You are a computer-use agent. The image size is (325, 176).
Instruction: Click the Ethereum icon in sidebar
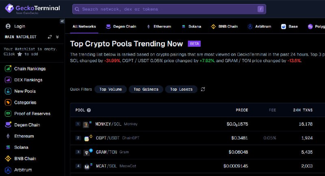pyautogui.click(x=8, y=136)
